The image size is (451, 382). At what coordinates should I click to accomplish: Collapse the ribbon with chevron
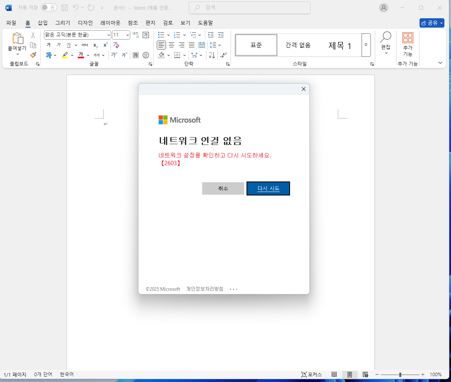440,63
